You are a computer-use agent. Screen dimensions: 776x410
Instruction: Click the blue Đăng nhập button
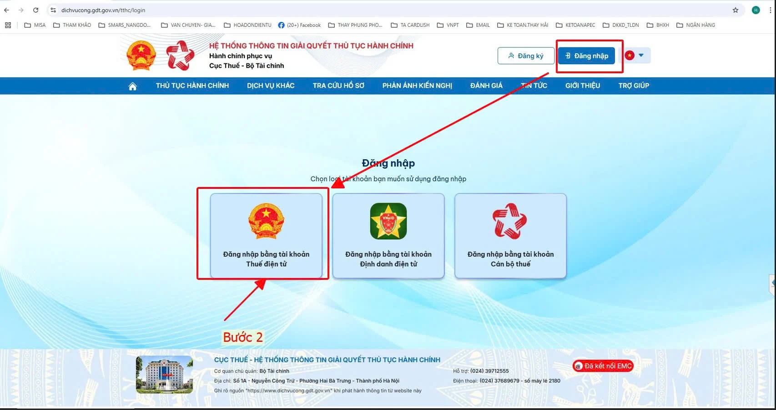(586, 56)
